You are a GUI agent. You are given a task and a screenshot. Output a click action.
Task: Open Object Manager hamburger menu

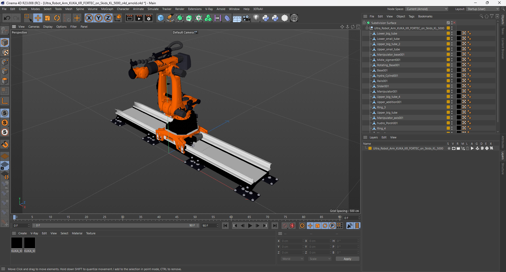[x=365, y=16]
